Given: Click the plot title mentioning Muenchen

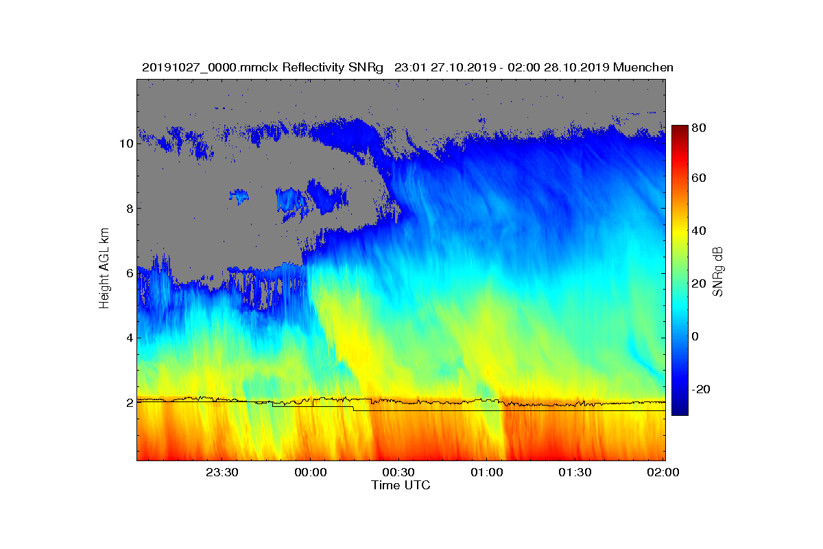Looking at the screenshot, I should point(407,67).
